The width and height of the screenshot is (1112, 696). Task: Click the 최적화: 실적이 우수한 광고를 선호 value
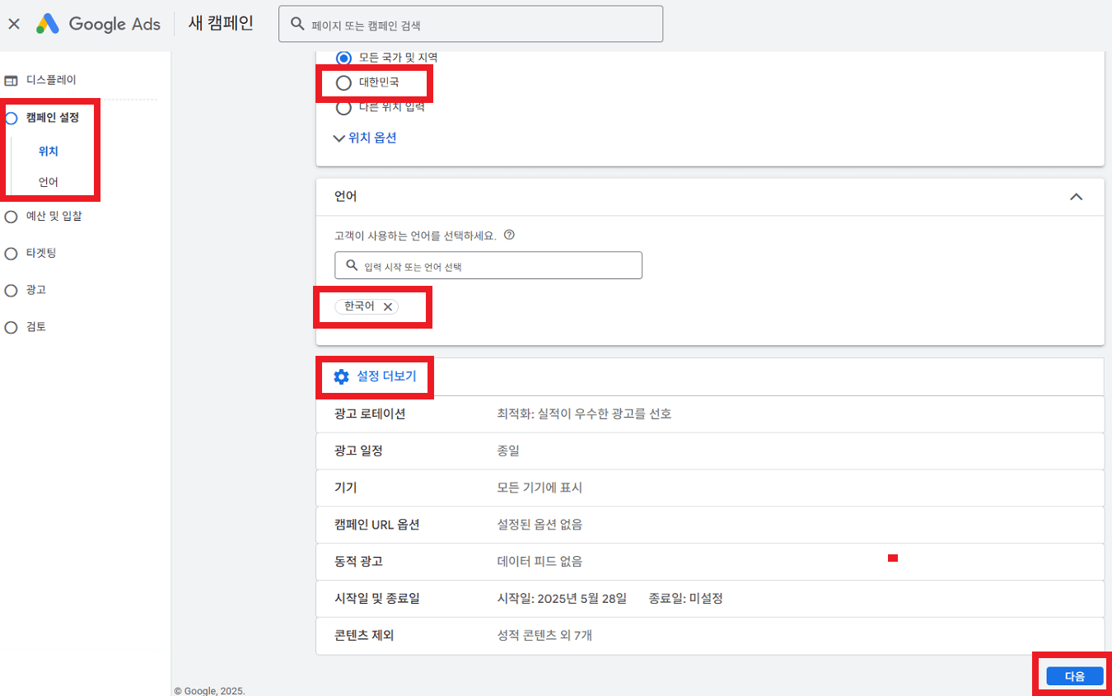click(584, 414)
